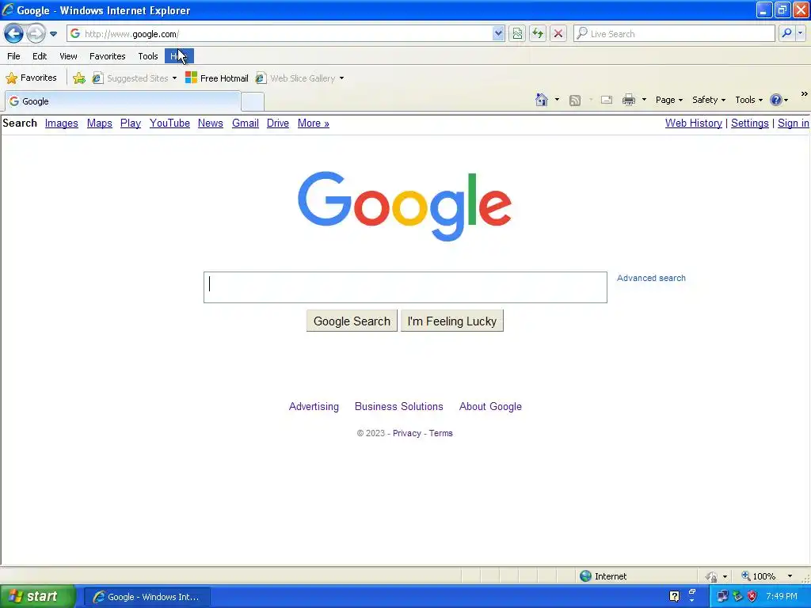The width and height of the screenshot is (811, 608).
Task: Open the About Google link
Action: pyautogui.click(x=490, y=406)
